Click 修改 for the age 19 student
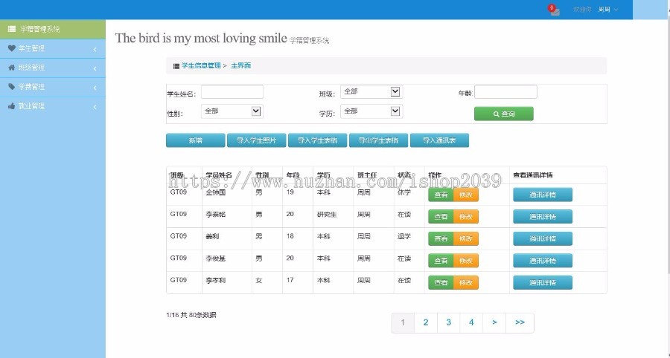This screenshot has height=358, width=670. [466, 195]
